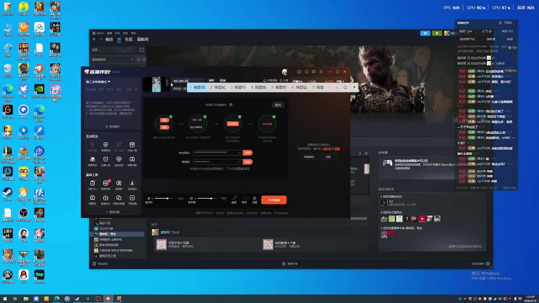Open the 弹幕秀 danmaku show tool

[92, 198]
